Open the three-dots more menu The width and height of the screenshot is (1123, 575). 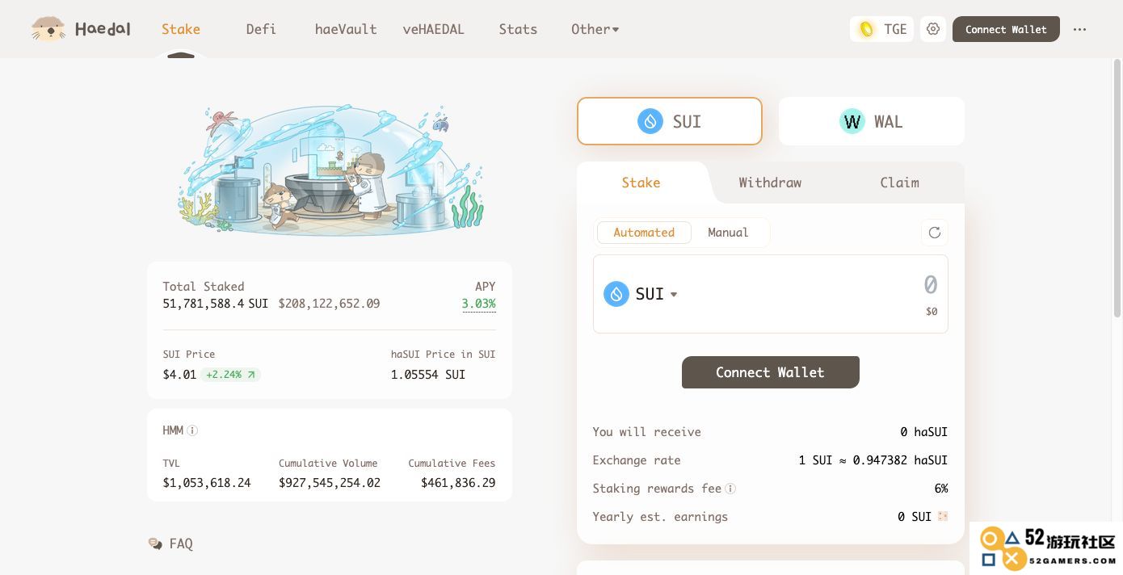click(x=1079, y=29)
